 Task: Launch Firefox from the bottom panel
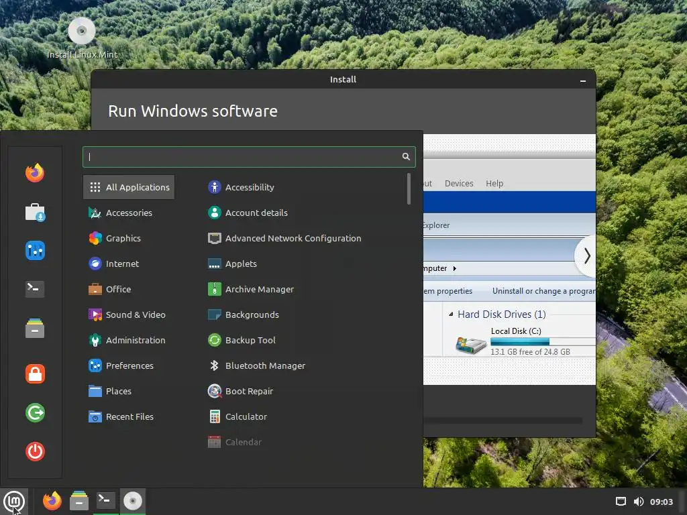pyautogui.click(x=52, y=500)
